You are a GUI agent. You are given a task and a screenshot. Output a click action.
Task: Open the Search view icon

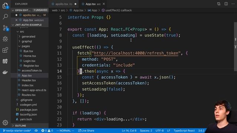pyautogui.click(x=5, y=17)
